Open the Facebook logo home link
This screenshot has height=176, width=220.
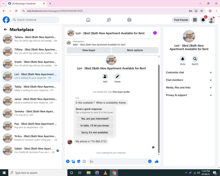click(x=6, y=20)
